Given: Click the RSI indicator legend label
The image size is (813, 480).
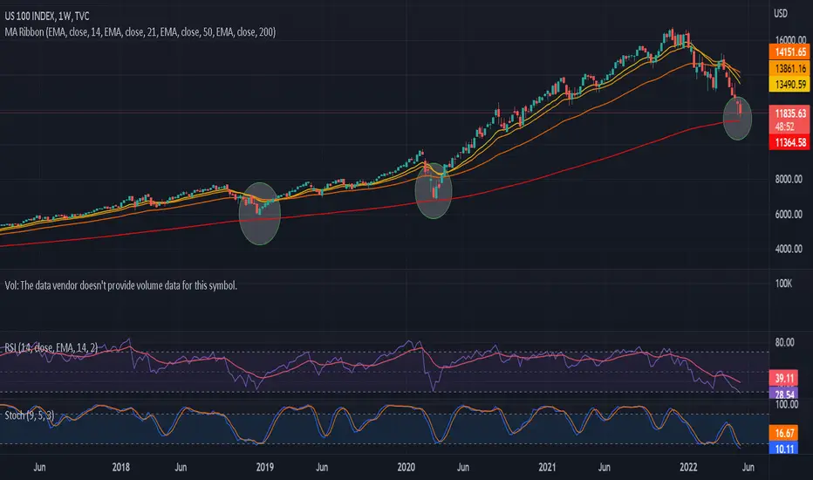Looking at the screenshot, I should (x=51, y=347).
